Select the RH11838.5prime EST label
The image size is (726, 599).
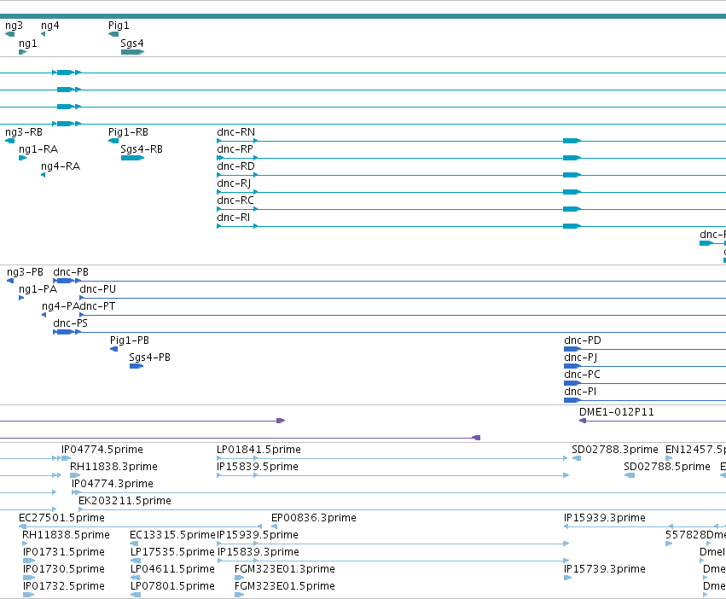tap(67, 535)
